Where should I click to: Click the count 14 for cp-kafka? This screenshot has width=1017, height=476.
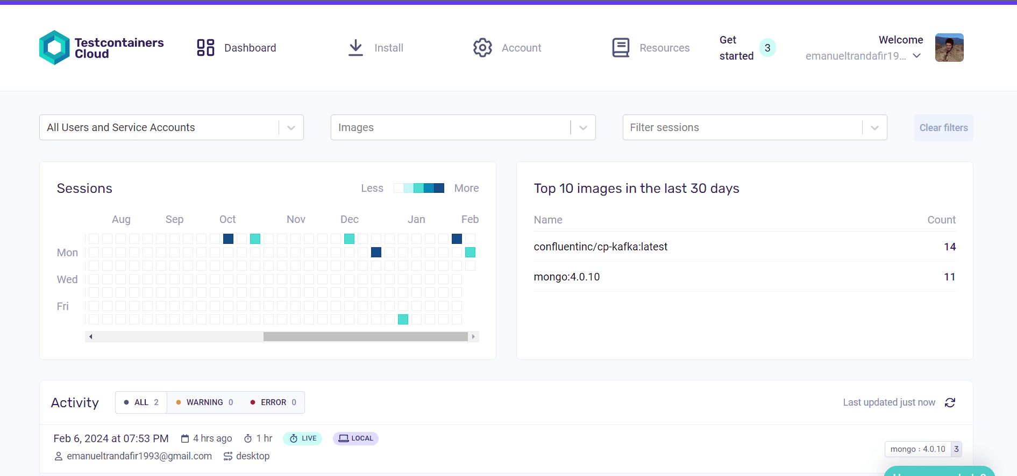tap(950, 247)
